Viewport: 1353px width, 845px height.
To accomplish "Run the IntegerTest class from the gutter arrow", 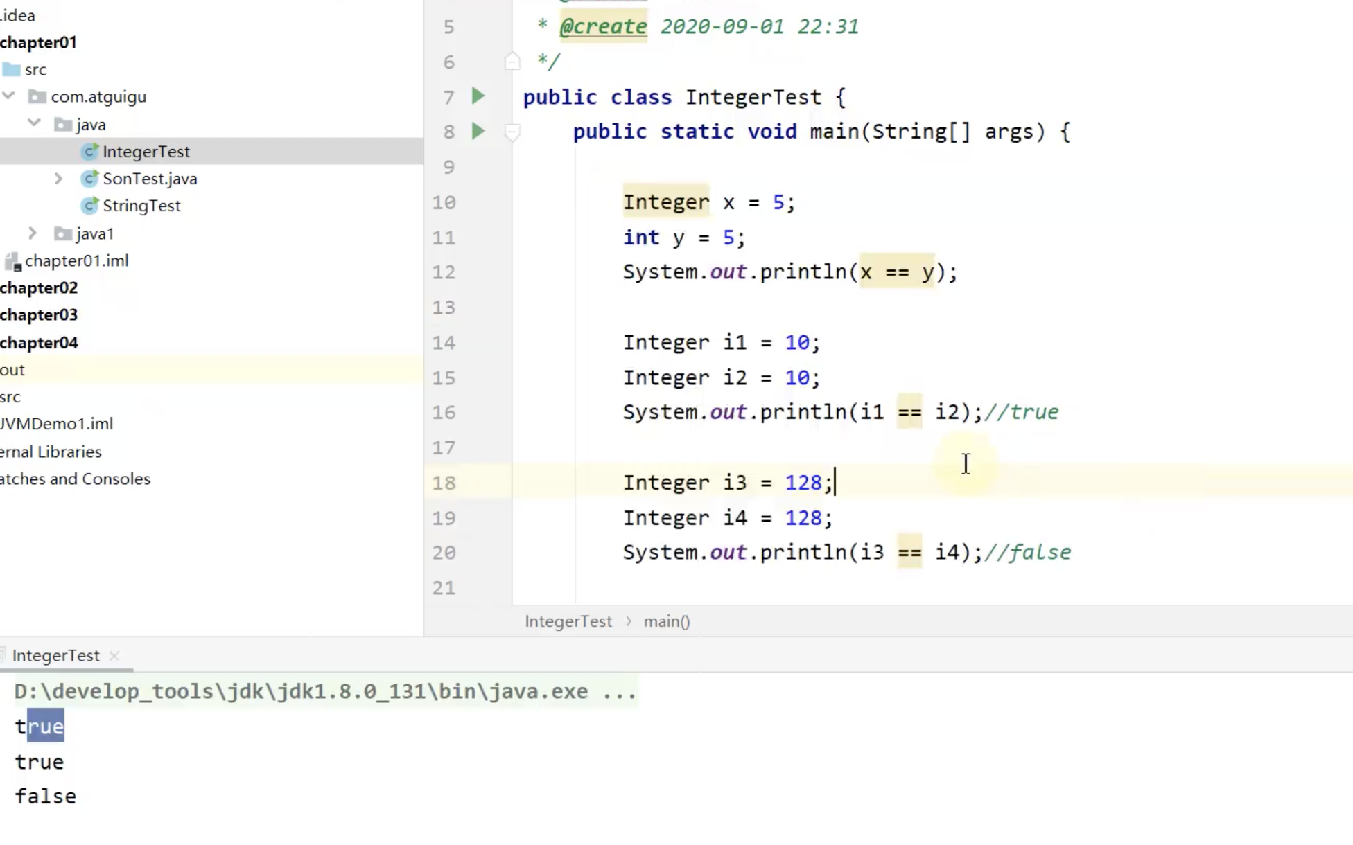I will point(478,96).
